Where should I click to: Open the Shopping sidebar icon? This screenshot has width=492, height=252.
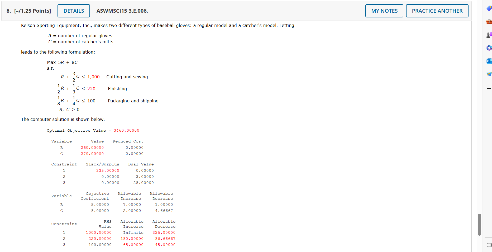489,8
